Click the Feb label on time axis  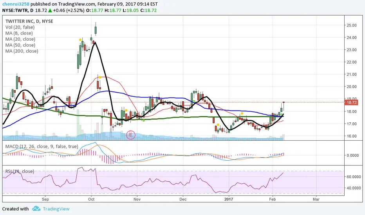pos(272,199)
